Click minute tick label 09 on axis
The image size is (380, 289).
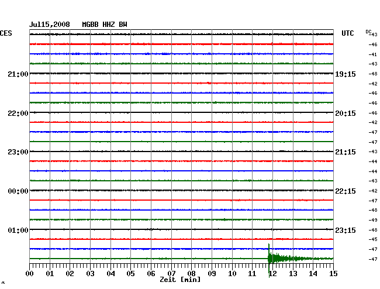212,273
